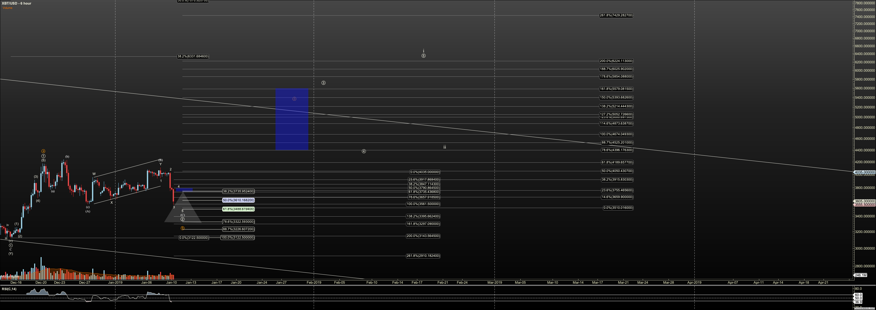Select the highlighted 50.0%(3610.168200) label
Image resolution: width=876 pixels, height=310 pixels.
pyautogui.click(x=238, y=200)
